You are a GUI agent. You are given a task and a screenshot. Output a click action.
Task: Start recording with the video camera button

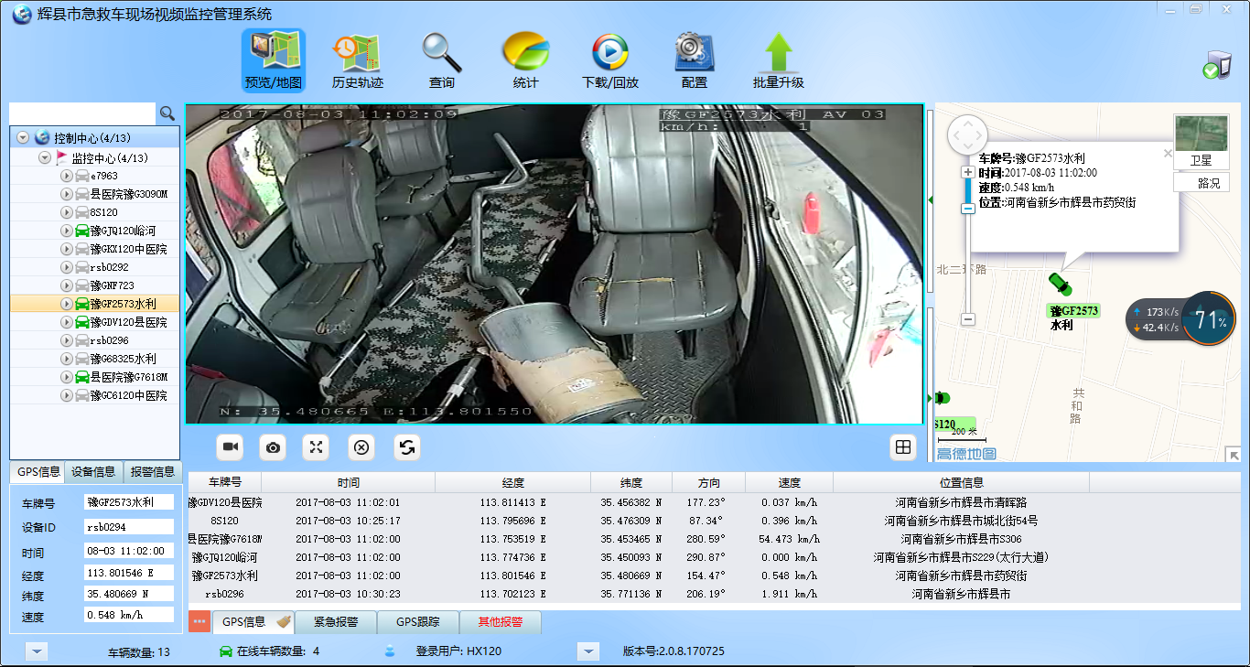[231, 446]
